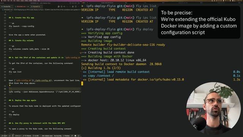Click the file size status bar item
This screenshot has height=137, width=243.
pyautogui.click(x=36, y=136)
